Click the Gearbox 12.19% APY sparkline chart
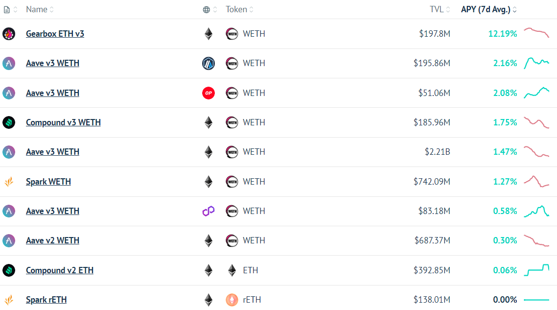Viewport: 557px width, 310px height. [536, 33]
